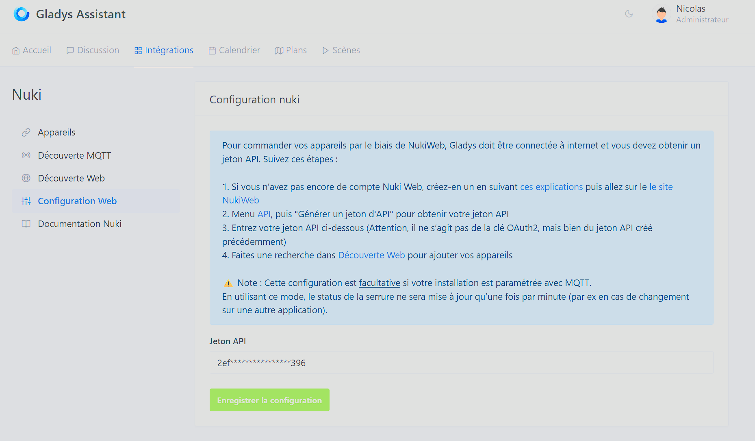Select the Intégrations navigation item
Screen dimensions: 755x441
point(164,50)
